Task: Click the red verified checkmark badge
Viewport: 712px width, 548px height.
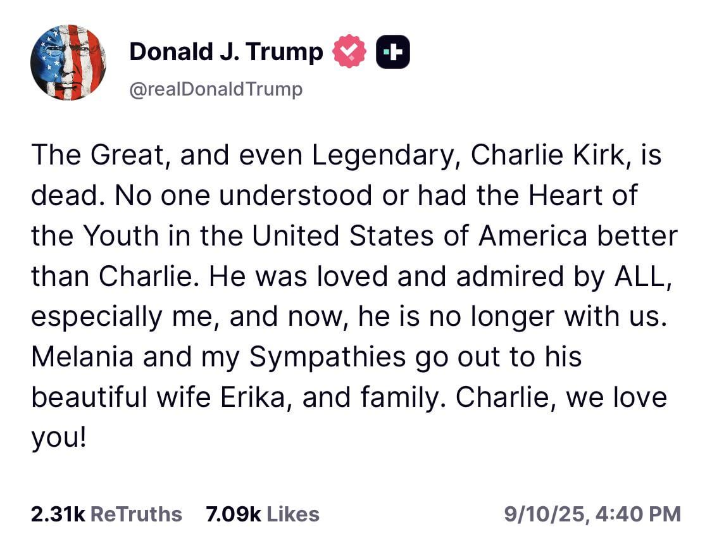Action: [x=349, y=51]
